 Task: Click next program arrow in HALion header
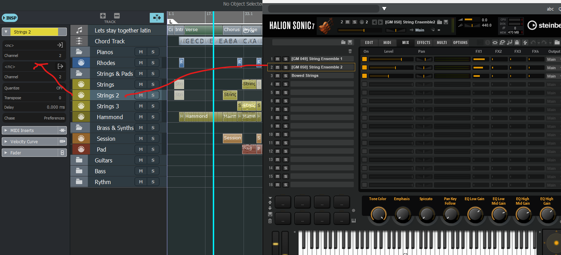[x=380, y=22]
